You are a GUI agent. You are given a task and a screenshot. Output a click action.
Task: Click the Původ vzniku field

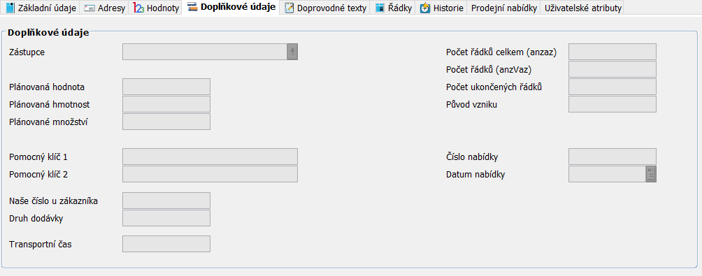tap(613, 104)
